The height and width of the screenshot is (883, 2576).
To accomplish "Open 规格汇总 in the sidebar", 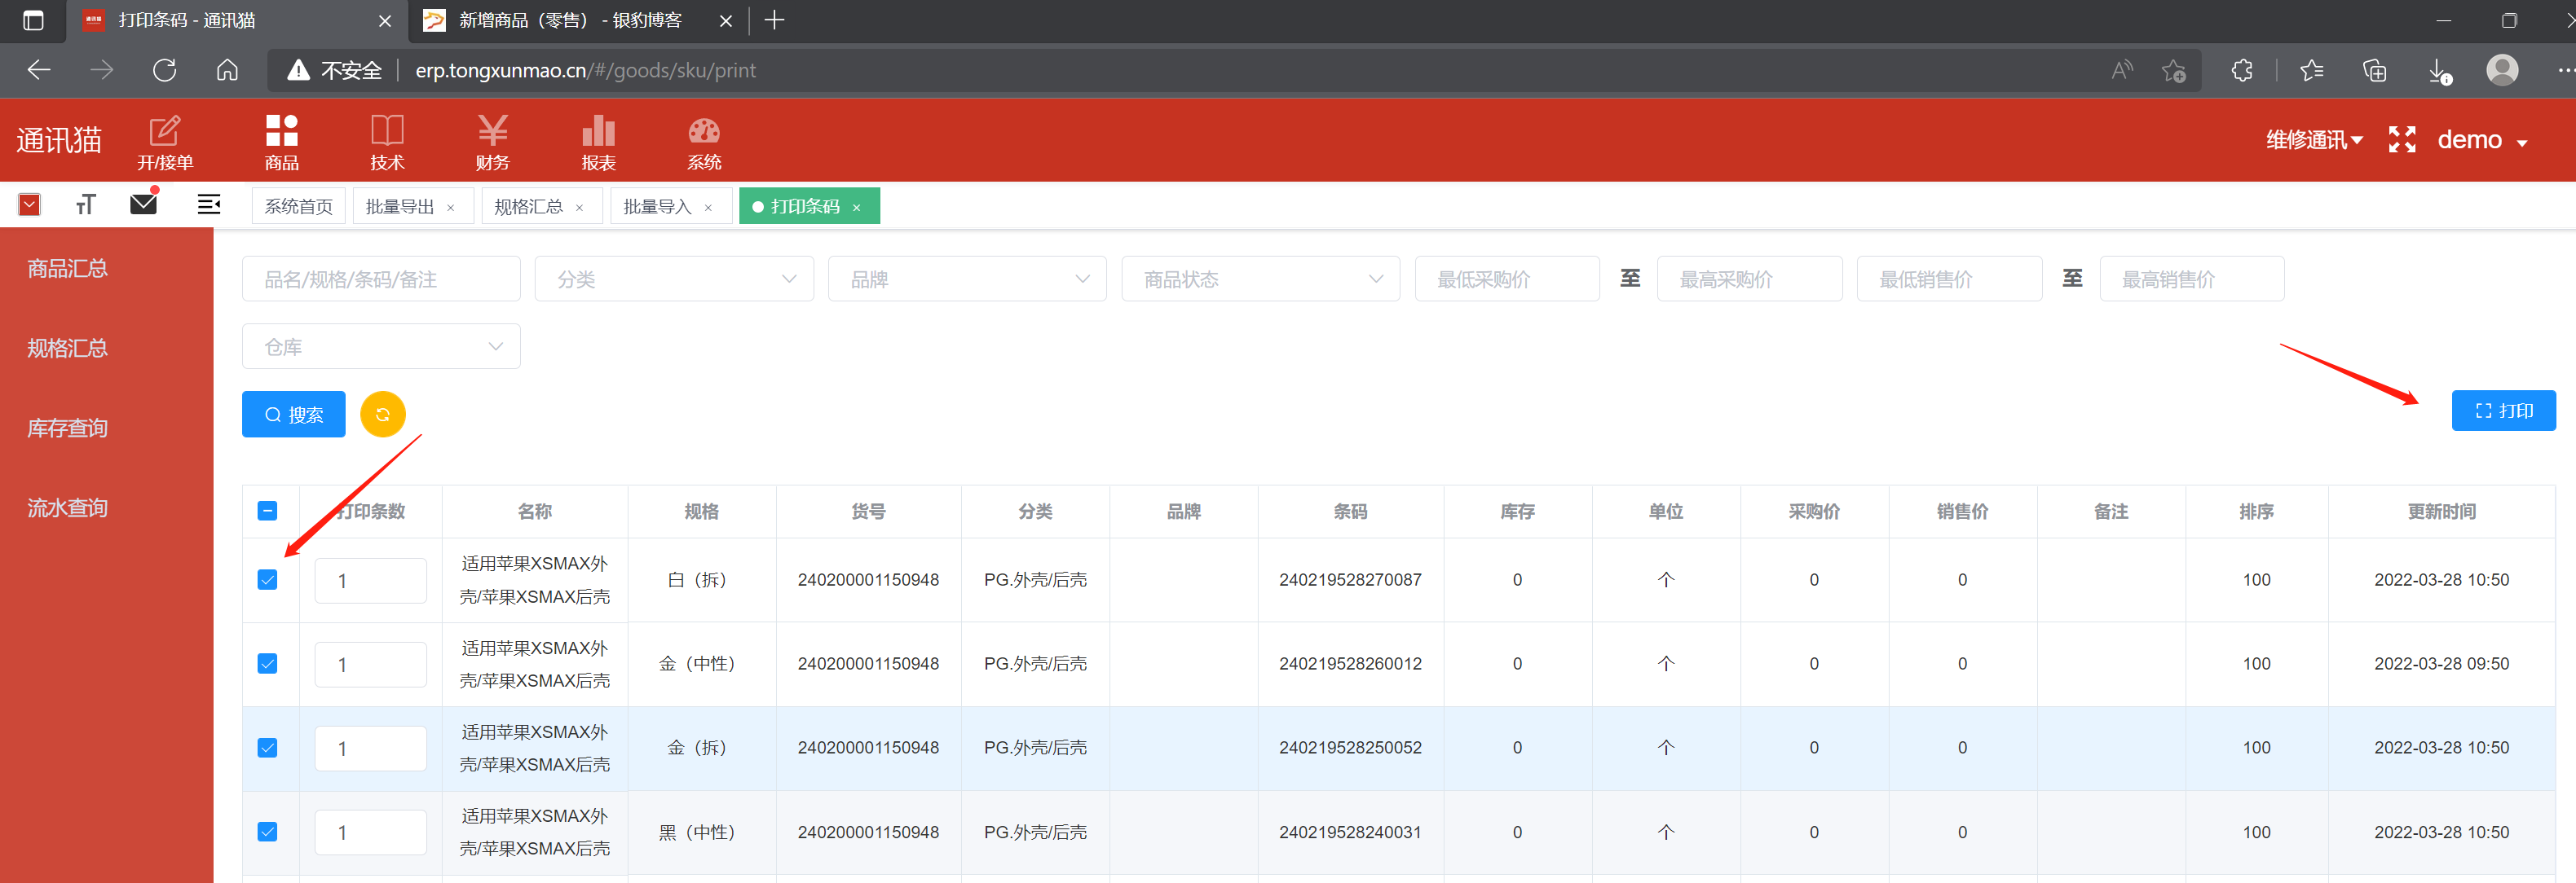I will pos(67,349).
